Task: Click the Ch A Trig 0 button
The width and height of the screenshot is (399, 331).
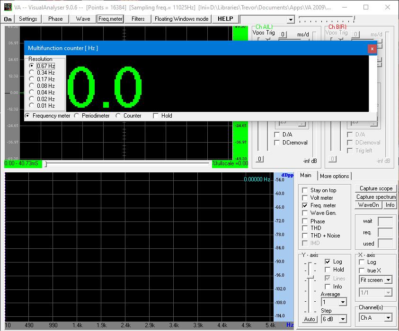Action: tap(283, 34)
